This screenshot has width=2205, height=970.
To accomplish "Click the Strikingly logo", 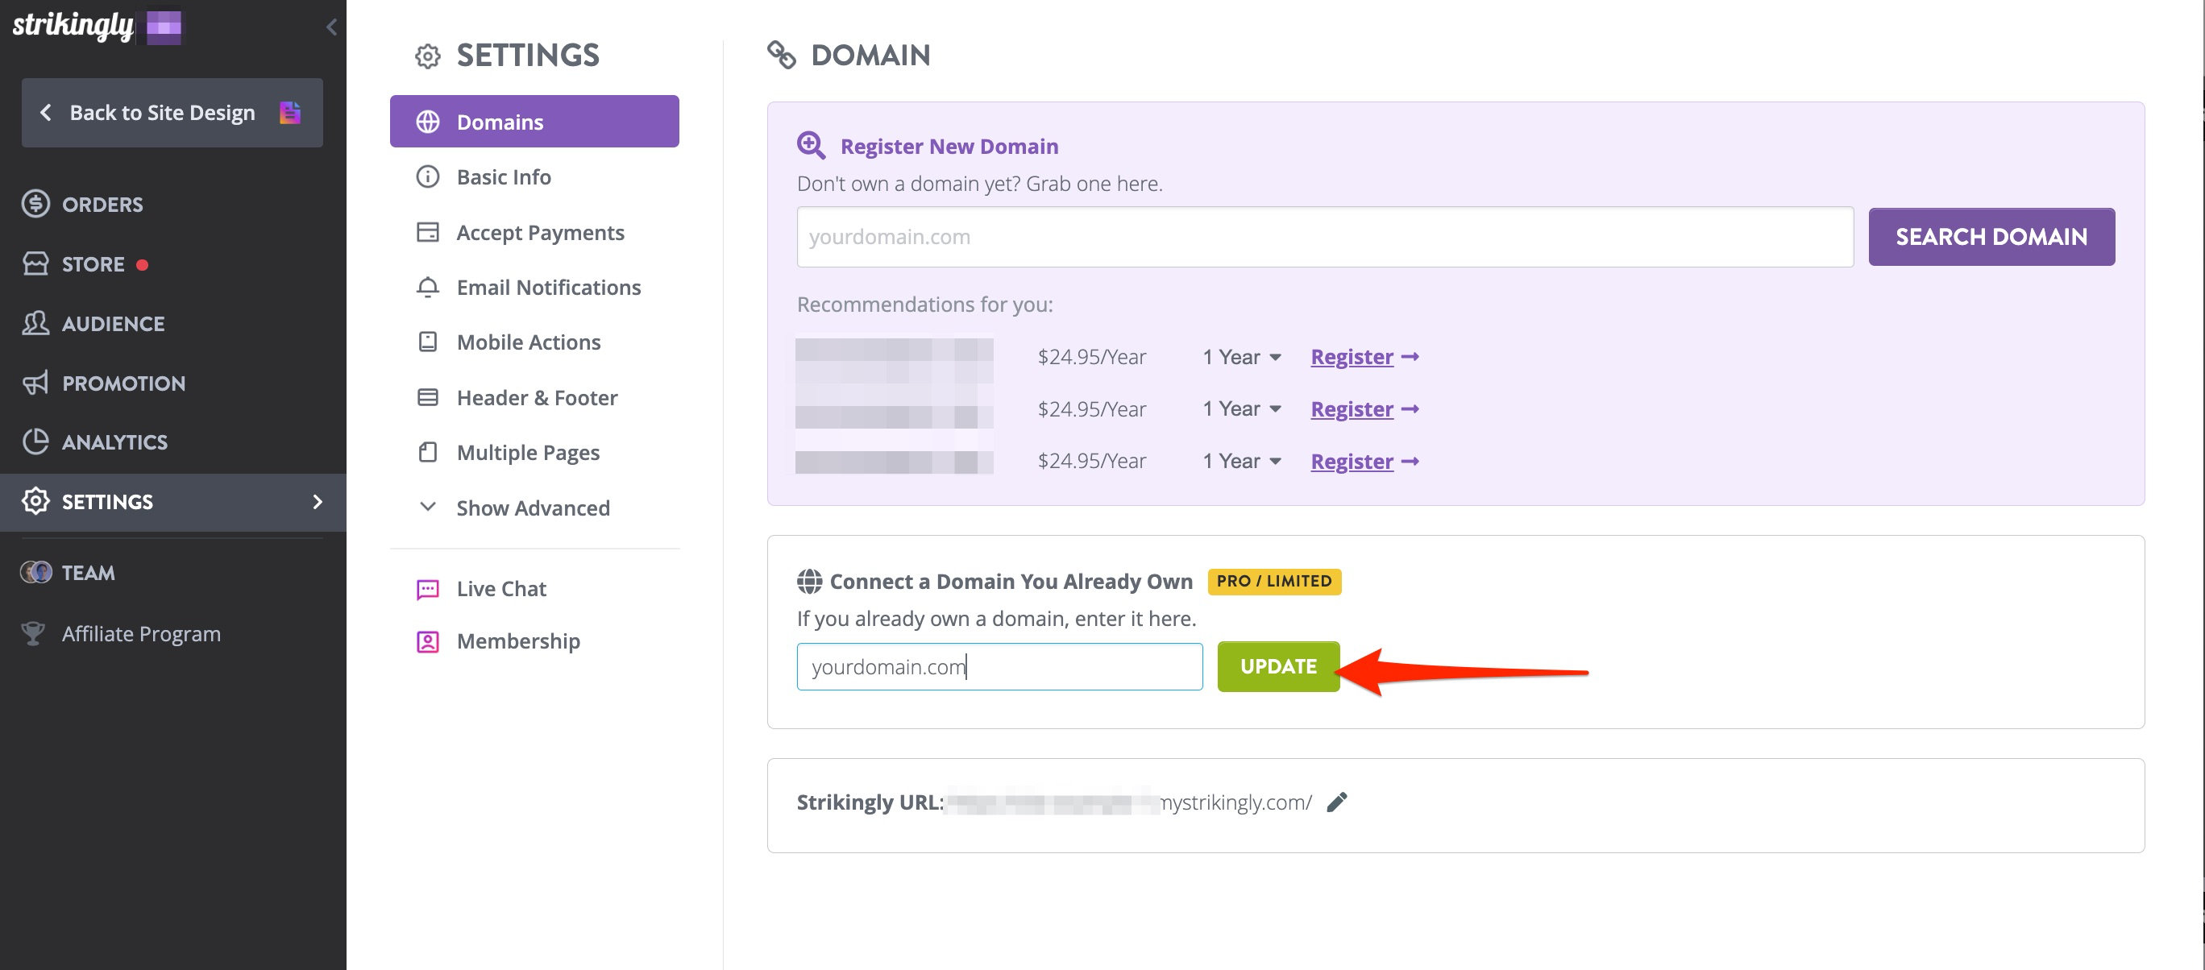I will coord(73,26).
